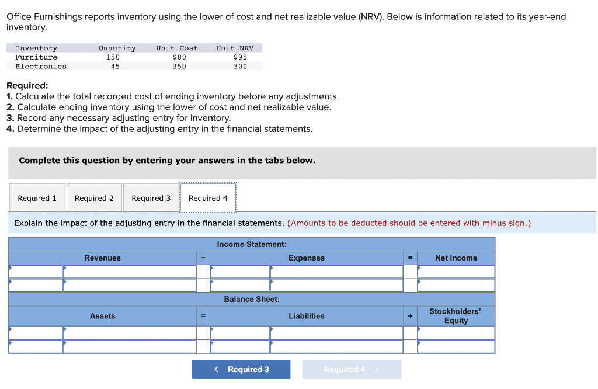Switch to the Required 1 tab
The width and height of the screenshot is (598, 389).
pyautogui.click(x=37, y=197)
